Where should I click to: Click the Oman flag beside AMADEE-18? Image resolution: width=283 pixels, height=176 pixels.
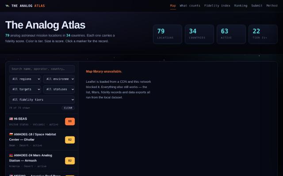click(11, 134)
